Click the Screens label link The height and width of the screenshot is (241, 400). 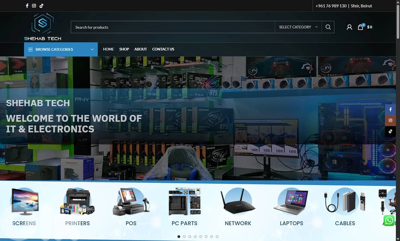click(24, 223)
